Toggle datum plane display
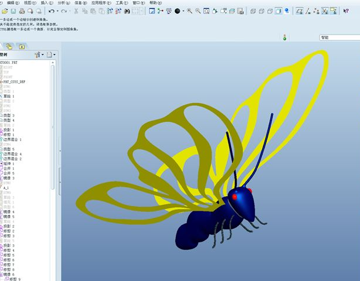 (300, 11)
